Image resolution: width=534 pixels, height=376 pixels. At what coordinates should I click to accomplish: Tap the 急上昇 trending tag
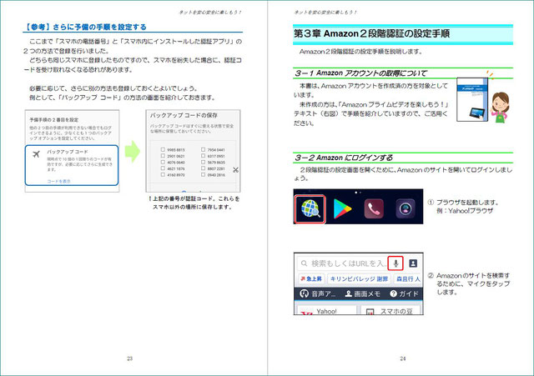click(x=310, y=278)
